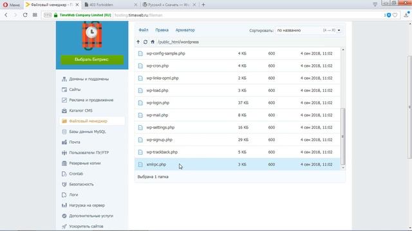This screenshot has width=412, height=231.
Task: Go up one directory with arrow icon
Action: [138, 42]
